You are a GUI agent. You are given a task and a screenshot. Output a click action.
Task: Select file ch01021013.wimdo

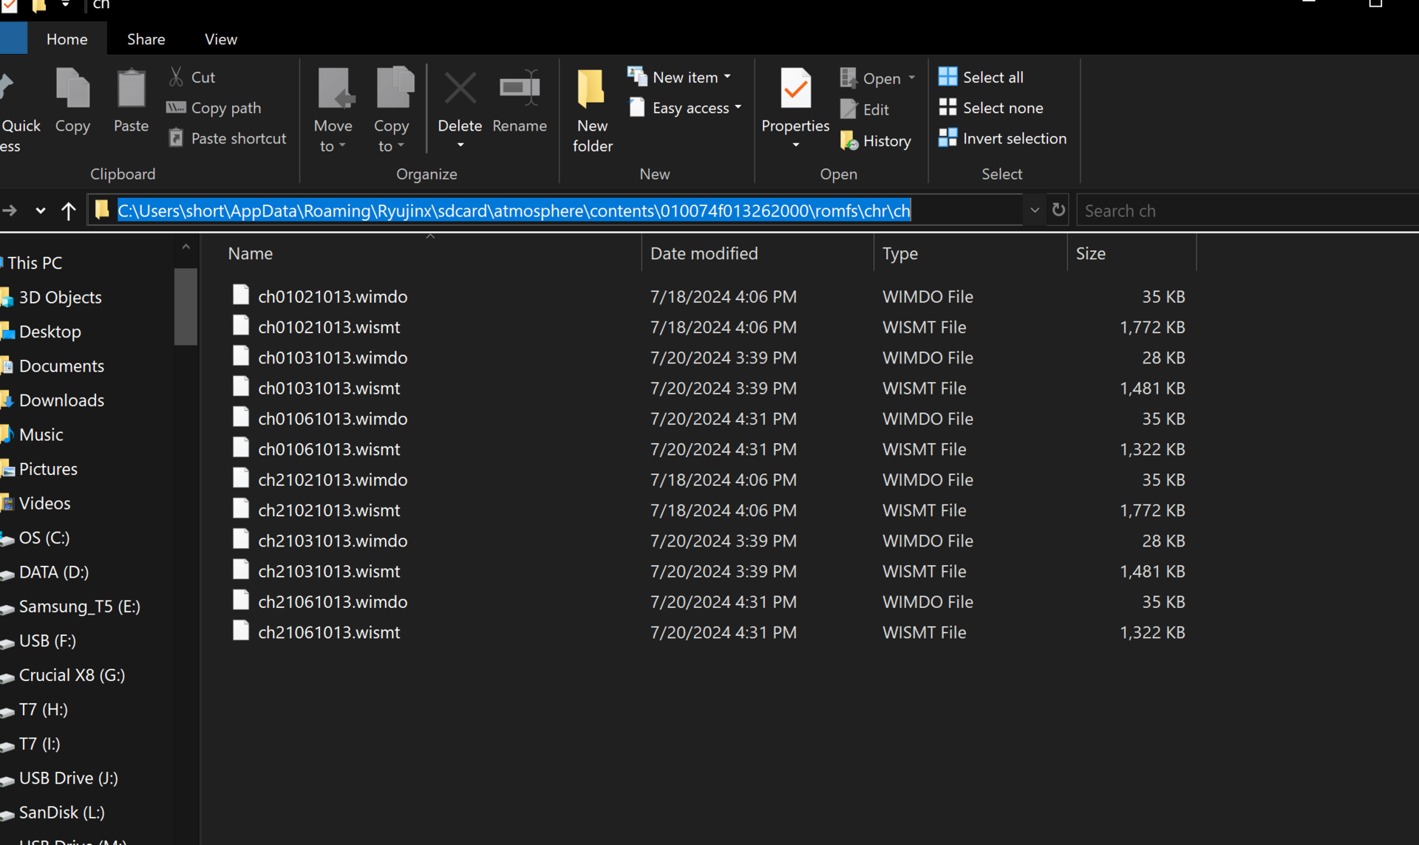point(333,296)
